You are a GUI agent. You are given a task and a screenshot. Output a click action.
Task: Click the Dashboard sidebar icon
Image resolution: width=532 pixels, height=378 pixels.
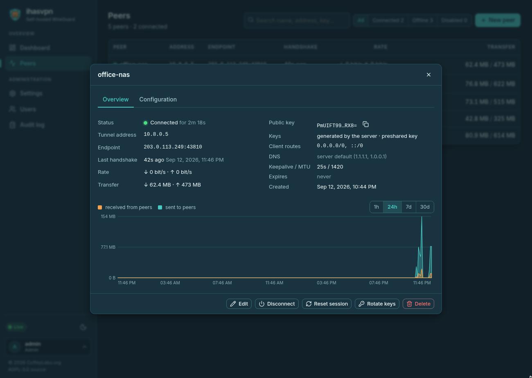(x=13, y=48)
